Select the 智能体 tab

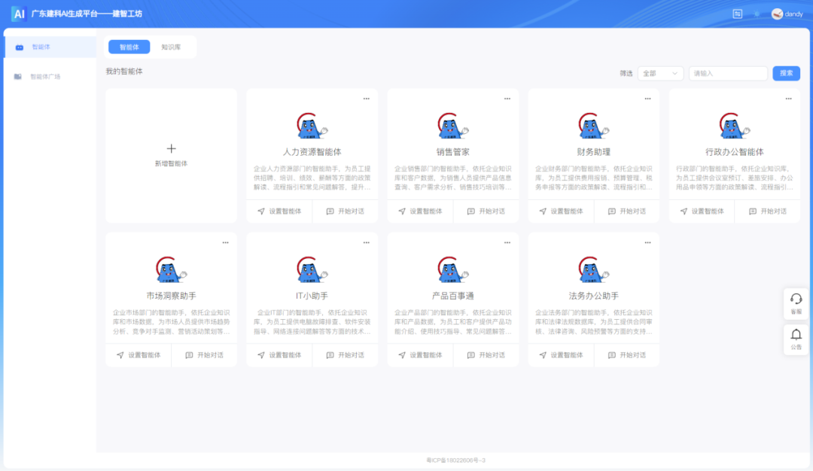click(x=129, y=46)
